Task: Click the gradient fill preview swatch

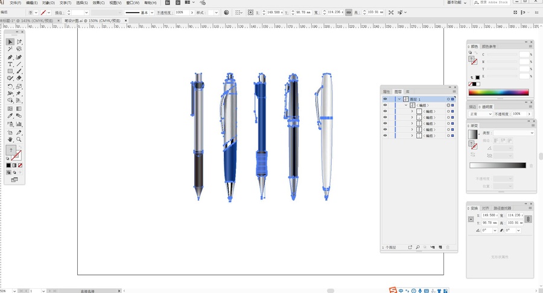Action: pos(472,134)
